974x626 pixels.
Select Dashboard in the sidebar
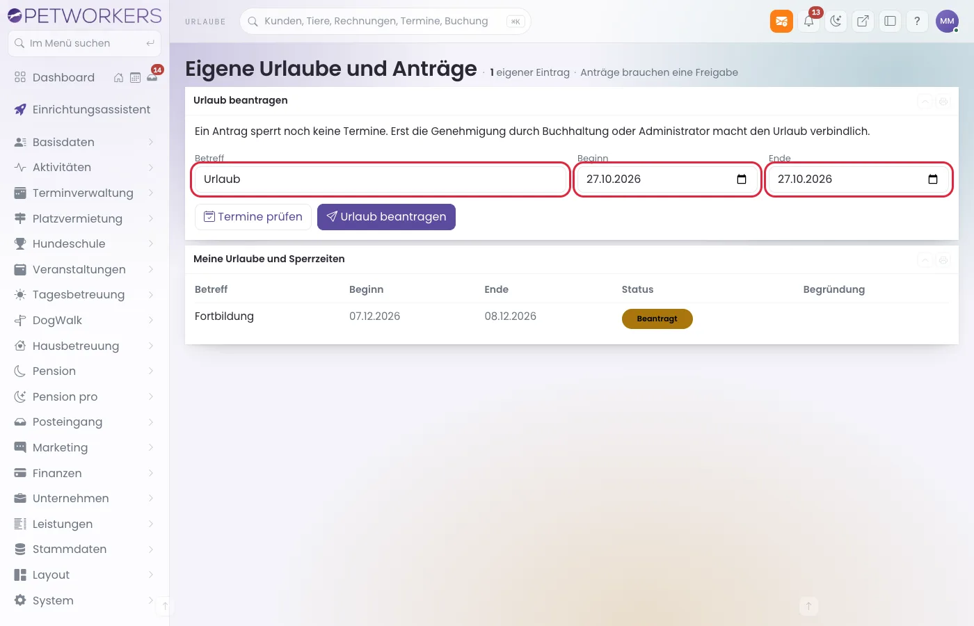point(63,77)
